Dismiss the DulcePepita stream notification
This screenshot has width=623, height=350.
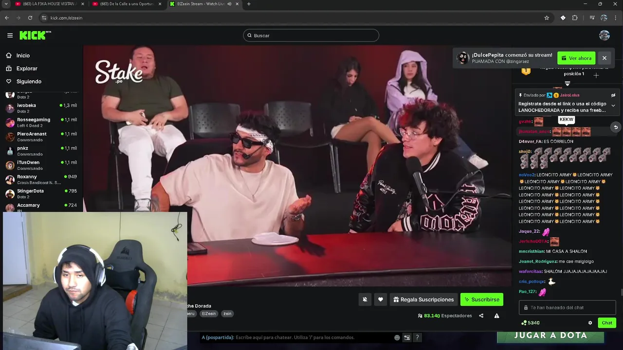(x=605, y=58)
